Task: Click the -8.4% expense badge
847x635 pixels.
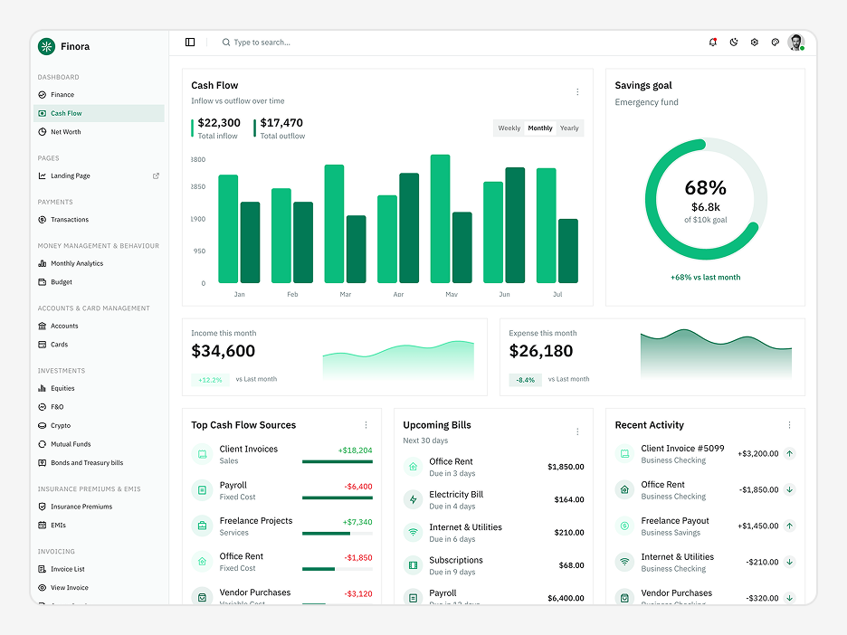Action: 525,380
